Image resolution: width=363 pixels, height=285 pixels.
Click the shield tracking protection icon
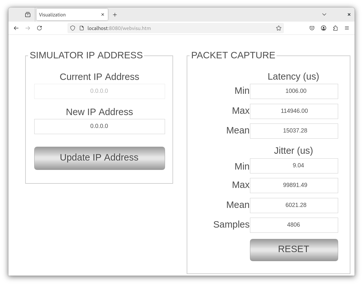pos(73,28)
